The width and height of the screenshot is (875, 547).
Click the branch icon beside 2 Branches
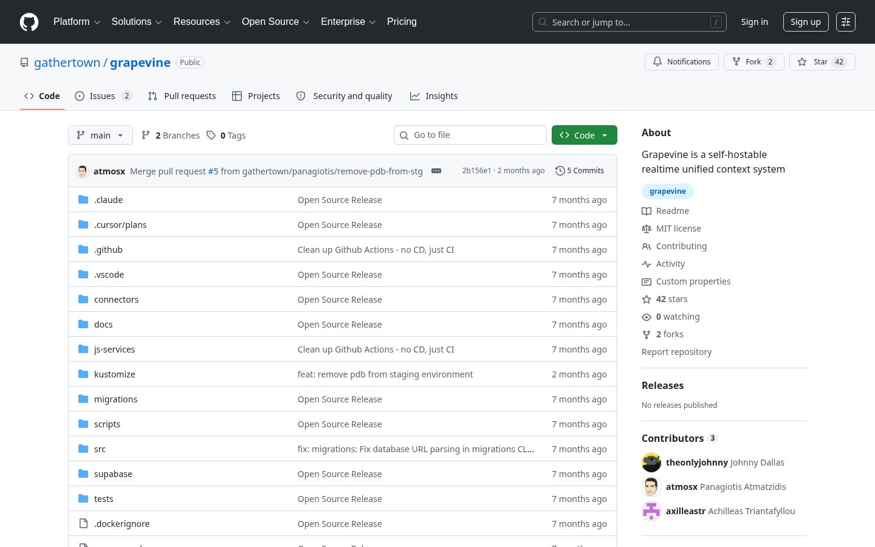[x=146, y=135]
